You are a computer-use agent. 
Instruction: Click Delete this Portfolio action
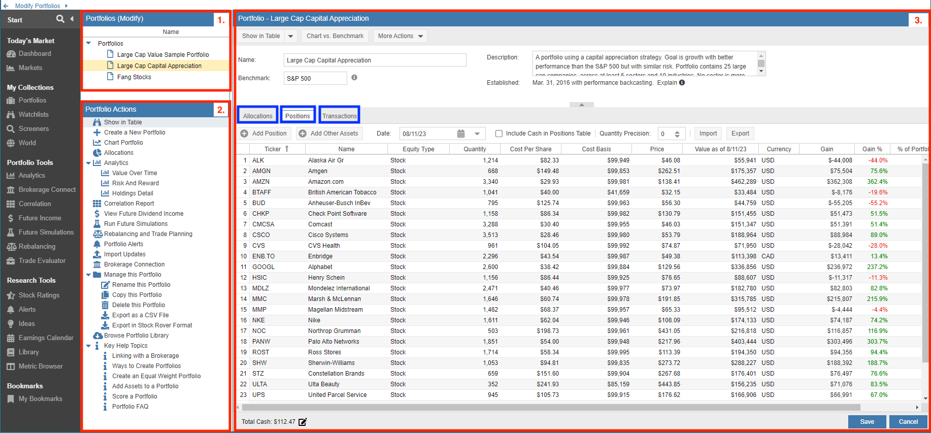click(139, 305)
